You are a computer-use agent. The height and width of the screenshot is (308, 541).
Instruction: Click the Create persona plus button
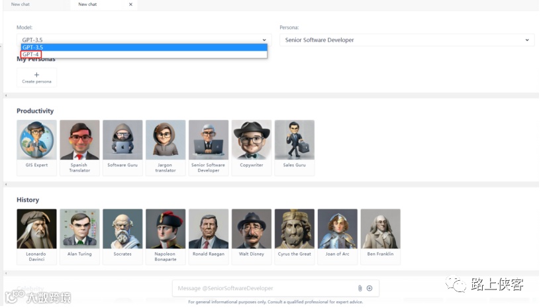(x=36, y=77)
